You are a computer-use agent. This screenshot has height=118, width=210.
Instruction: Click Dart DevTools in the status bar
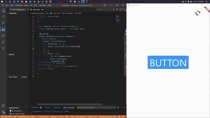point(81,117)
